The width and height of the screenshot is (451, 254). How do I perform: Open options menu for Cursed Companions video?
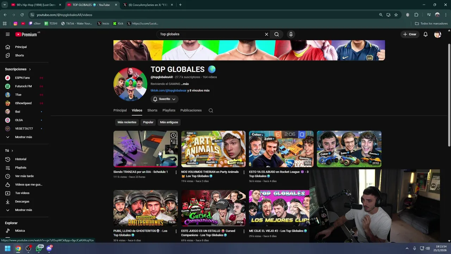click(x=244, y=231)
